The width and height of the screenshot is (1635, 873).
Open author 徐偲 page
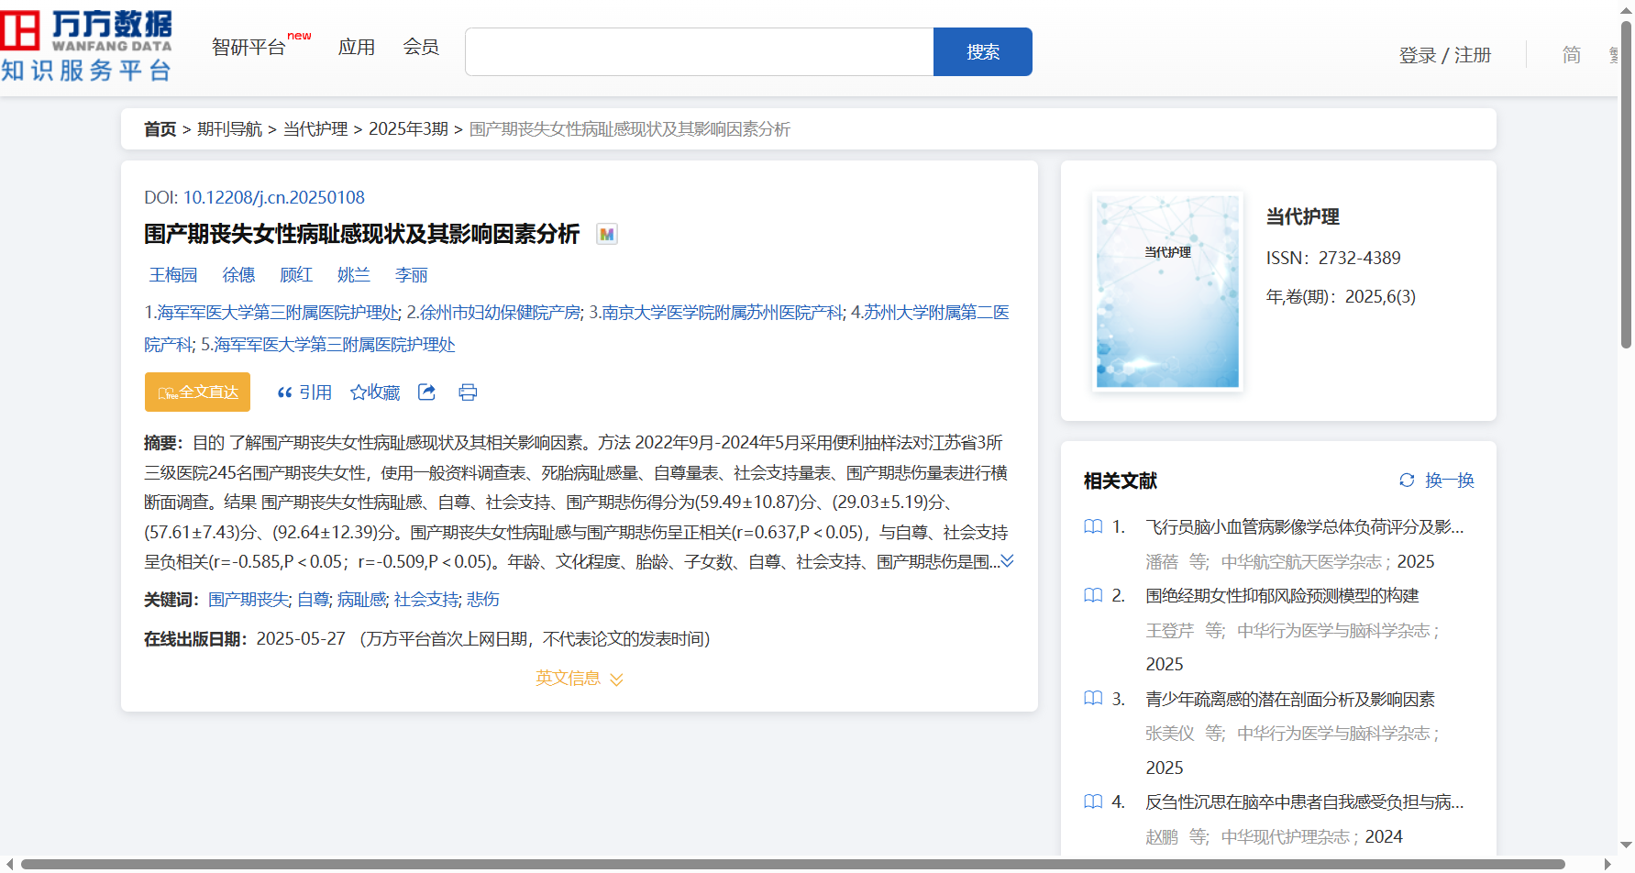click(238, 275)
